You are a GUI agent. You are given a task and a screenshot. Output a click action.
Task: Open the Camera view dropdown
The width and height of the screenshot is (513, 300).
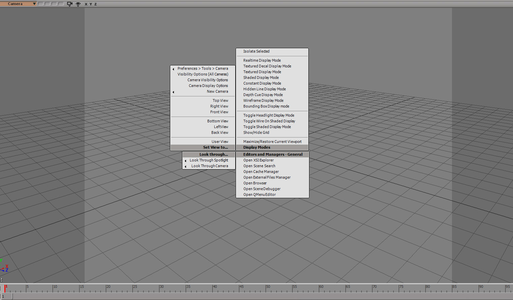(x=18, y=4)
